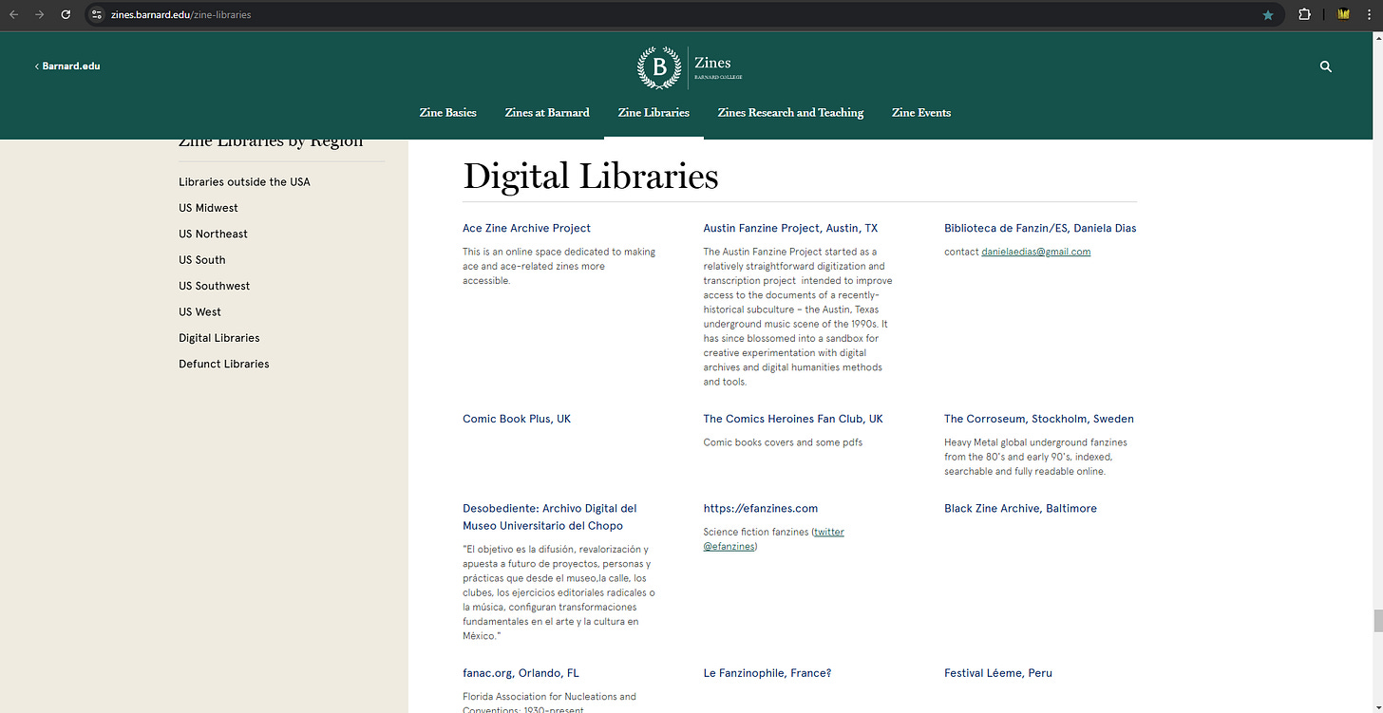Open Le Fanzinophile, France? link
1383x713 pixels.
[x=767, y=673]
